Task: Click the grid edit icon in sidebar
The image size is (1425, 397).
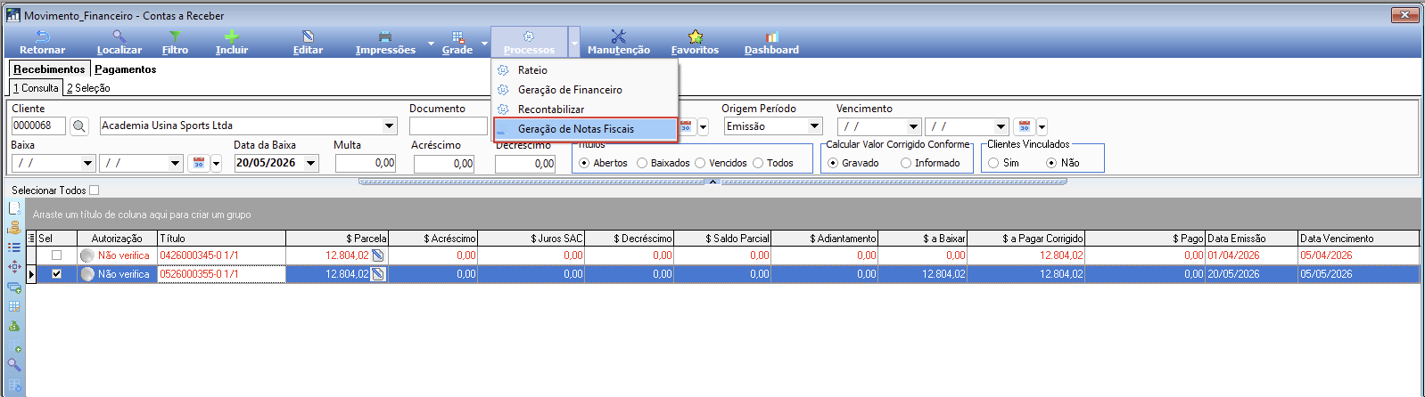Action: point(14,306)
